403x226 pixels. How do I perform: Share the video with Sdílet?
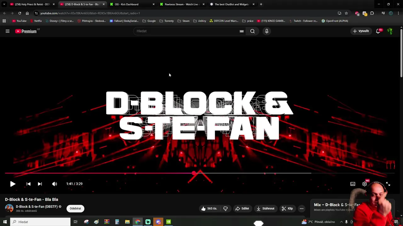[x=242, y=208]
